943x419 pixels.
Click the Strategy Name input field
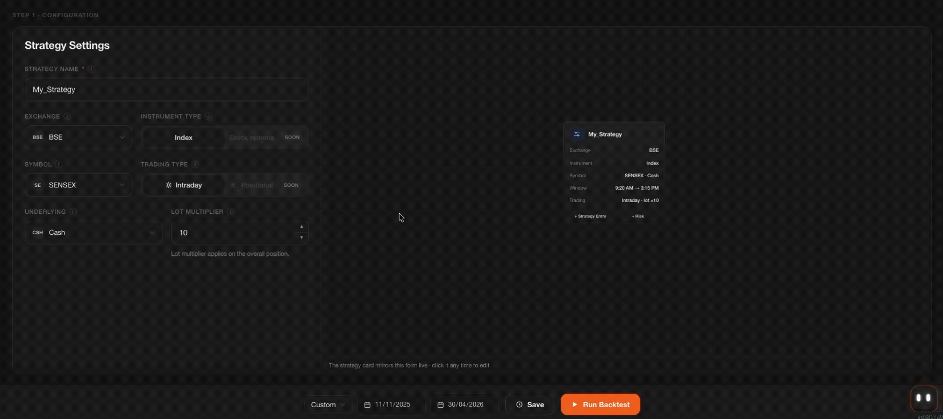(x=167, y=89)
